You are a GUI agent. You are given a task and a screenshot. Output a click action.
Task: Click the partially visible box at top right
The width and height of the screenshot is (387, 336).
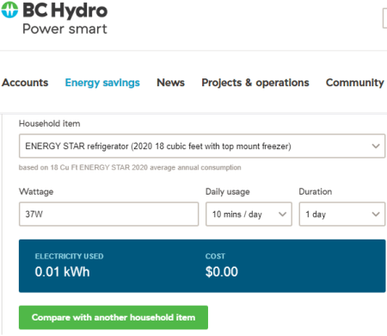(384, 18)
